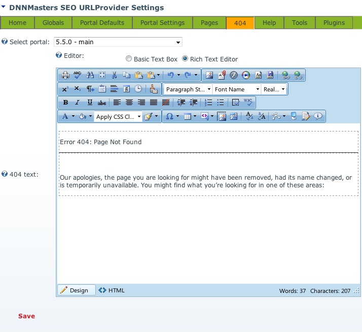Open Find and Replace binoculars icon
This screenshot has height=332, width=362.
tap(90, 75)
